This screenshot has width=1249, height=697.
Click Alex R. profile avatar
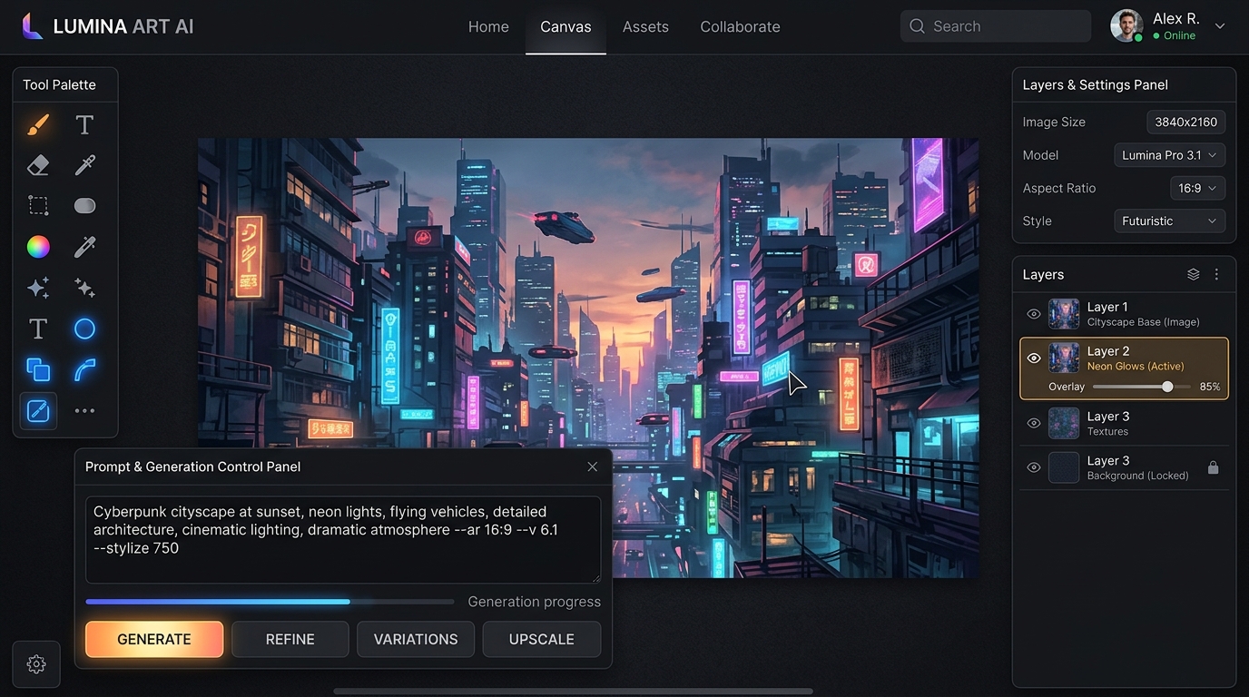click(x=1126, y=25)
